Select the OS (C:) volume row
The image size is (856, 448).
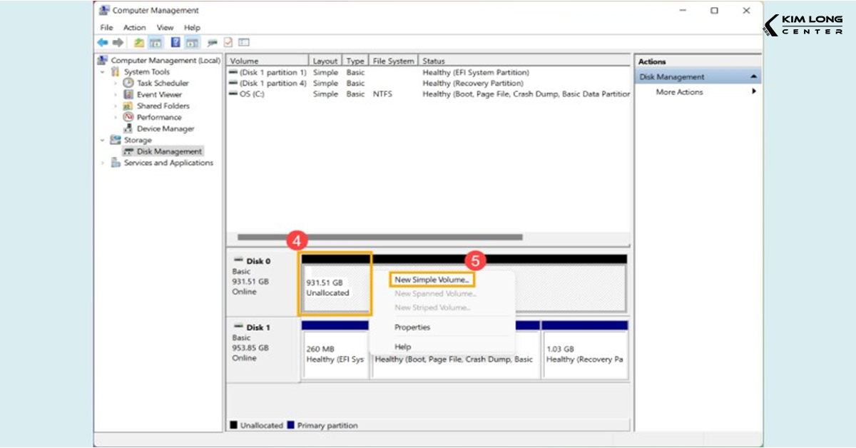(253, 94)
